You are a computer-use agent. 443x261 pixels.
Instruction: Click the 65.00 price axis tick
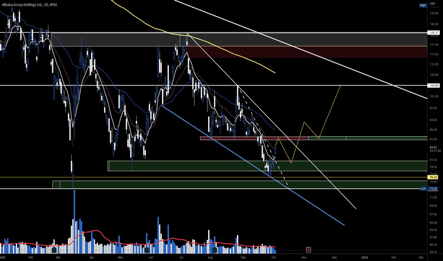tap(433, 223)
